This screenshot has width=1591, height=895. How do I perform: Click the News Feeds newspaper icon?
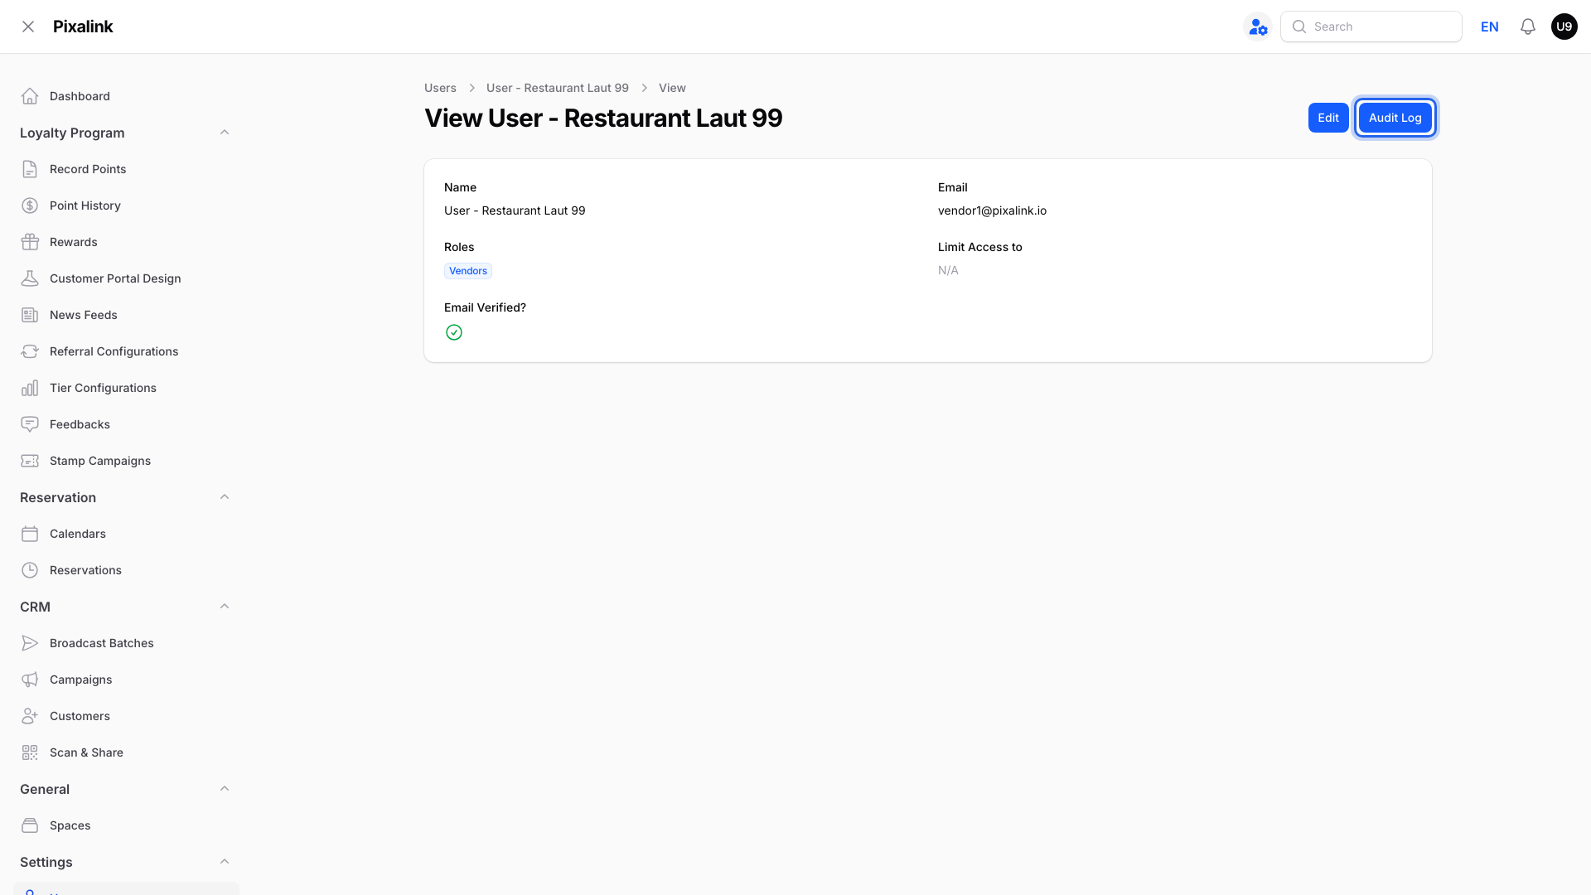pos(30,315)
